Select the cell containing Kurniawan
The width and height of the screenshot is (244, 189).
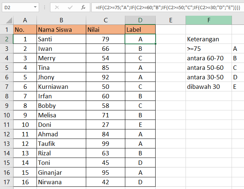(61, 87)
